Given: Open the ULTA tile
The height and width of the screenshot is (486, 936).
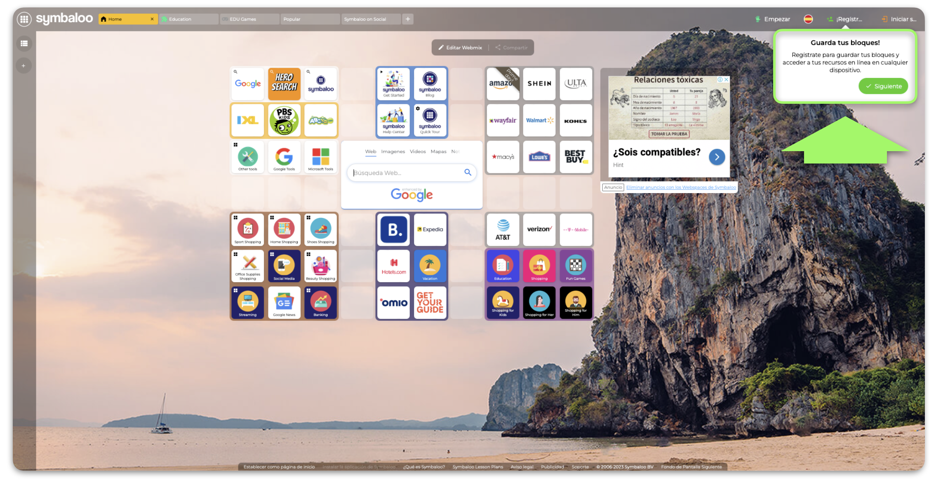Looking at the screenshot, I should coord(576,84).
